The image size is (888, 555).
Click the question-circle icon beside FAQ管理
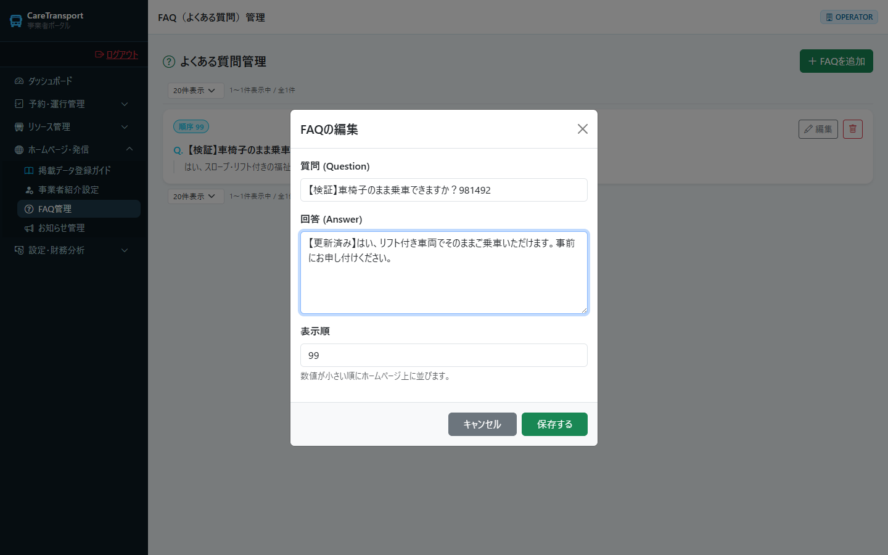29,209
